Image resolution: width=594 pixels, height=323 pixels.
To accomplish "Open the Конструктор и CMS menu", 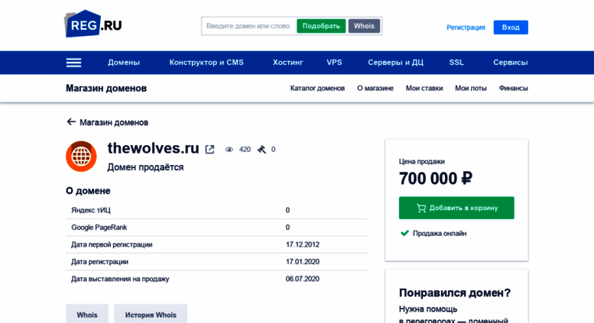I will [x=206, y=63].
